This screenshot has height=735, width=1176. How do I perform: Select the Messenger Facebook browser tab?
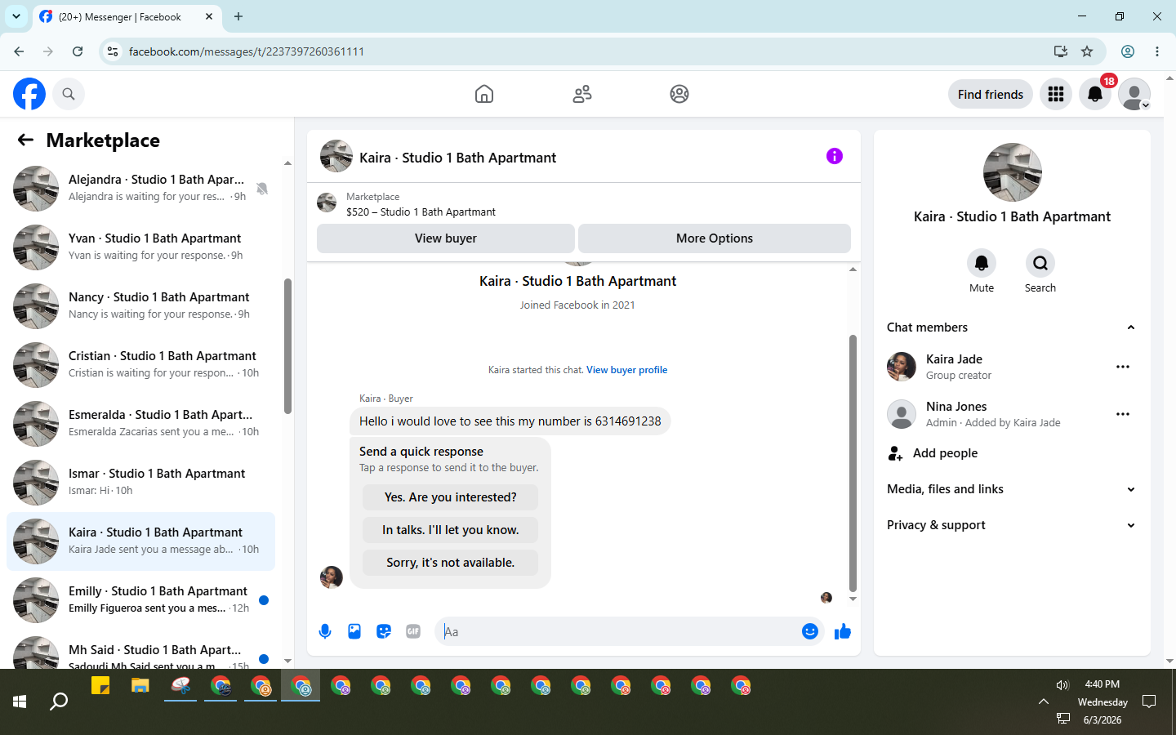[127, 16]
